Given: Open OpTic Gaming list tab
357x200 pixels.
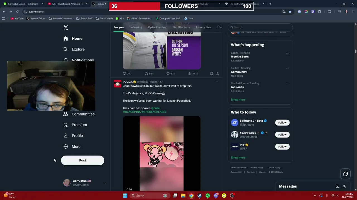Looking at the screenshot, I should click(x=157, y=27).
